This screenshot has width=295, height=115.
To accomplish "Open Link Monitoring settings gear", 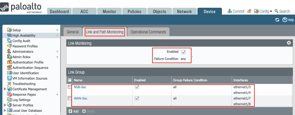I will [289, 43].
